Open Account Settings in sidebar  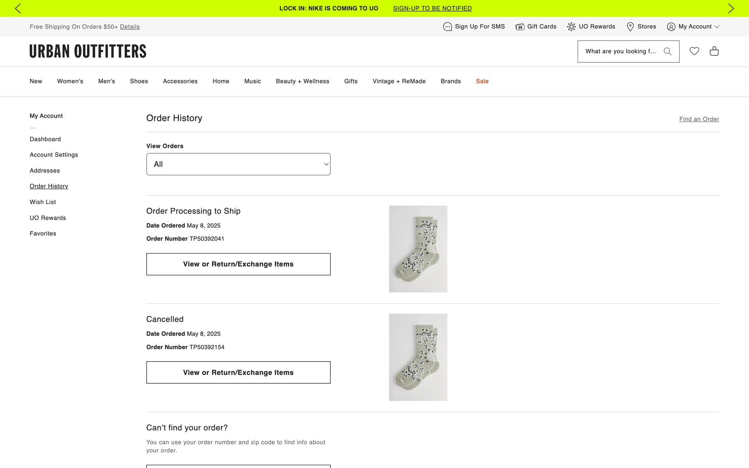pos(54,155)
